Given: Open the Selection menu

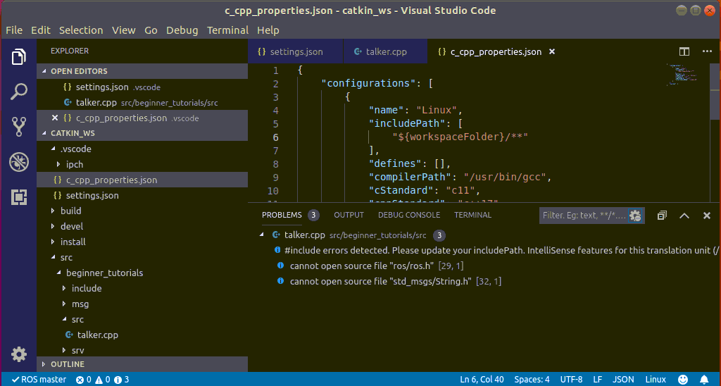Looking at the screenshot, I should click(81, 30).
